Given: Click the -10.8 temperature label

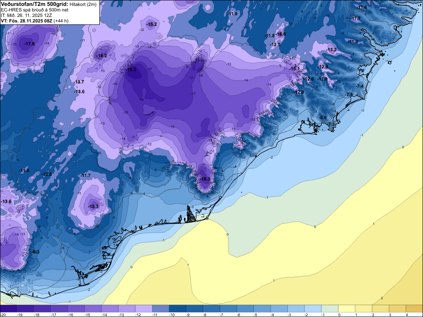Looking at the screenshot, I should (47, 174).
